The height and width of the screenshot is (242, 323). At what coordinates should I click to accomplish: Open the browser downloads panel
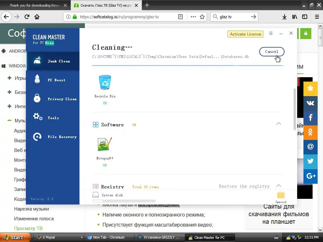(x=285, y=17)
